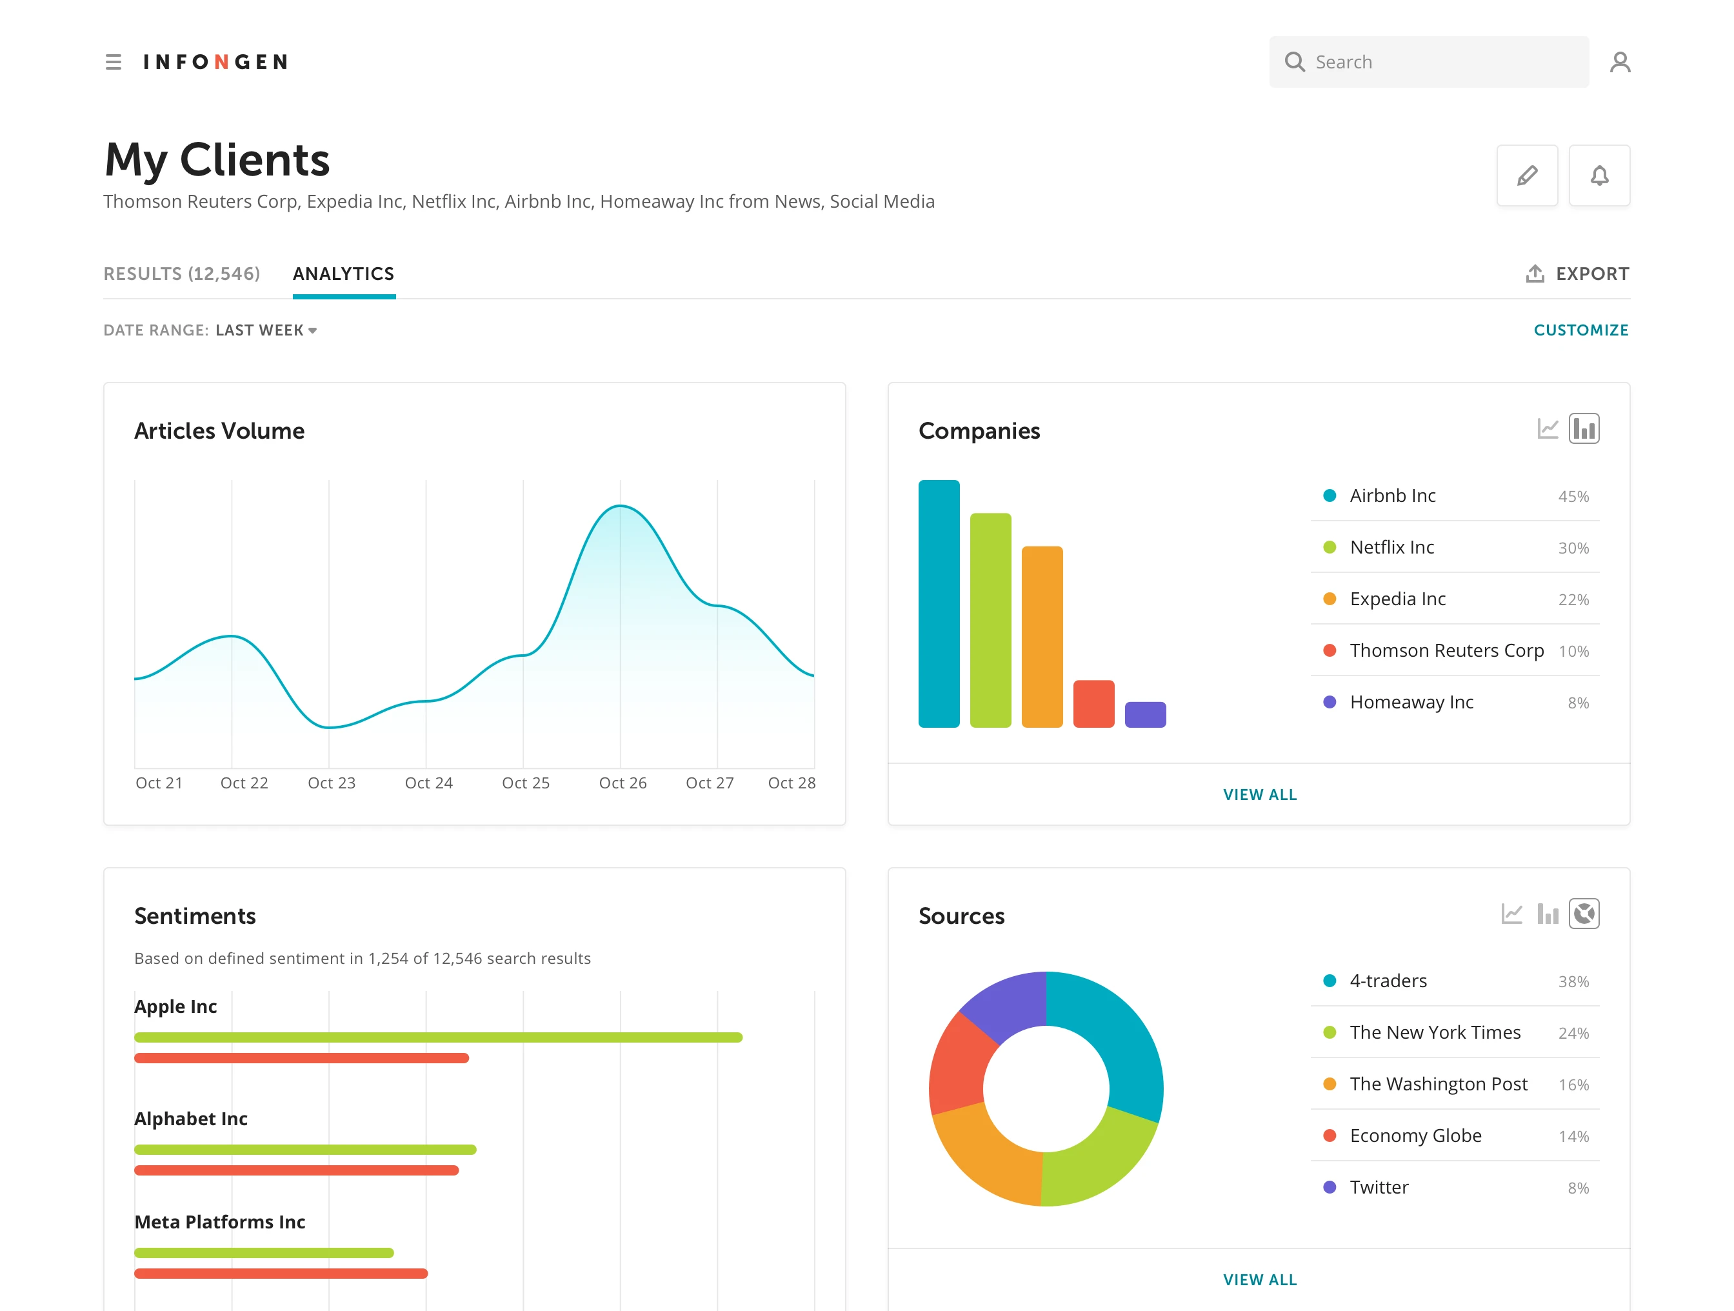Screen dimensions: 1734x1311
Task: Click the notification bell icon
Action: tap(1599, 175)
